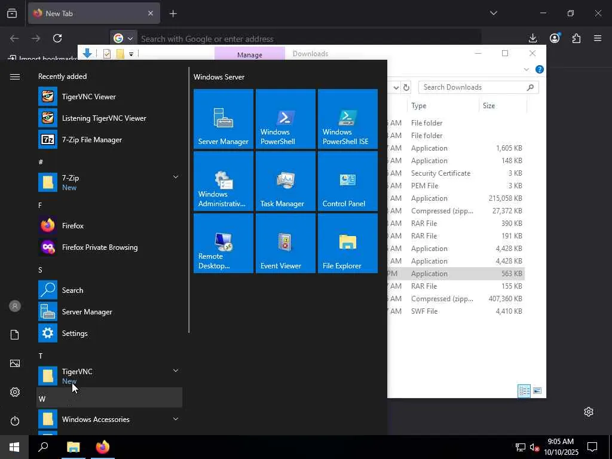Open the notification center icon
Image resolution: width=612 pixels, height=459 pixels.
tap(592, 447)
